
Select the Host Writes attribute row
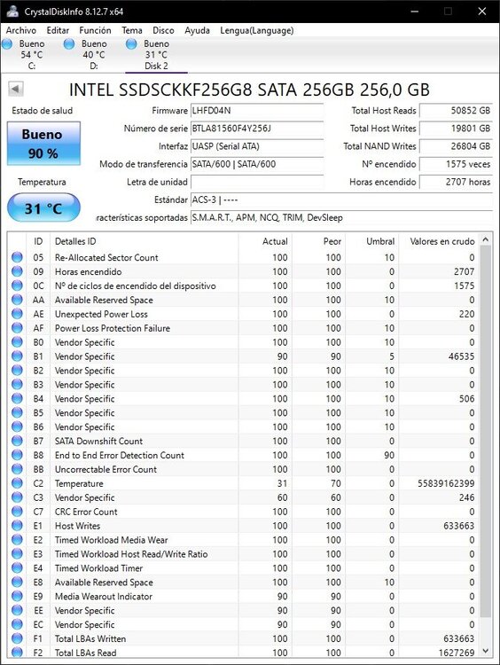pos(244,526)
